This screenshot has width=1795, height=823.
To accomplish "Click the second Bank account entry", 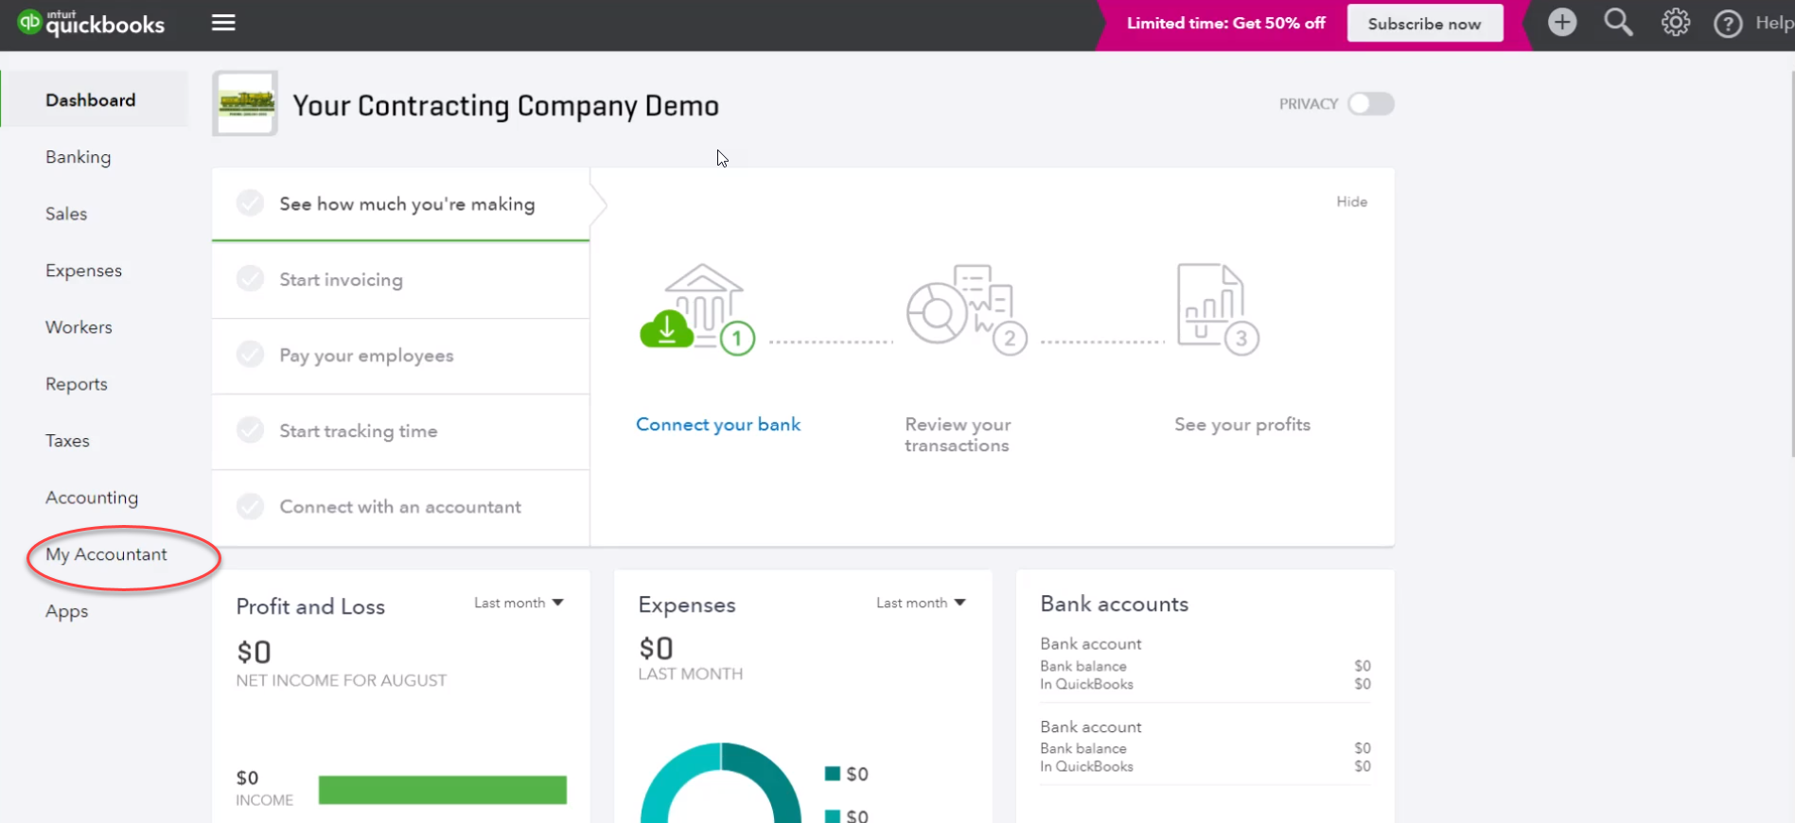I will pos(1205,746).
